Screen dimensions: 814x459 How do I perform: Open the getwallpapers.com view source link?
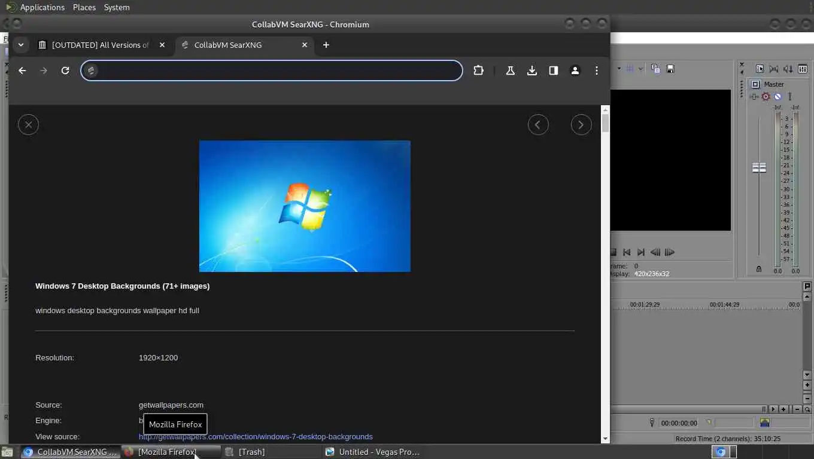[x=256, y=437]
